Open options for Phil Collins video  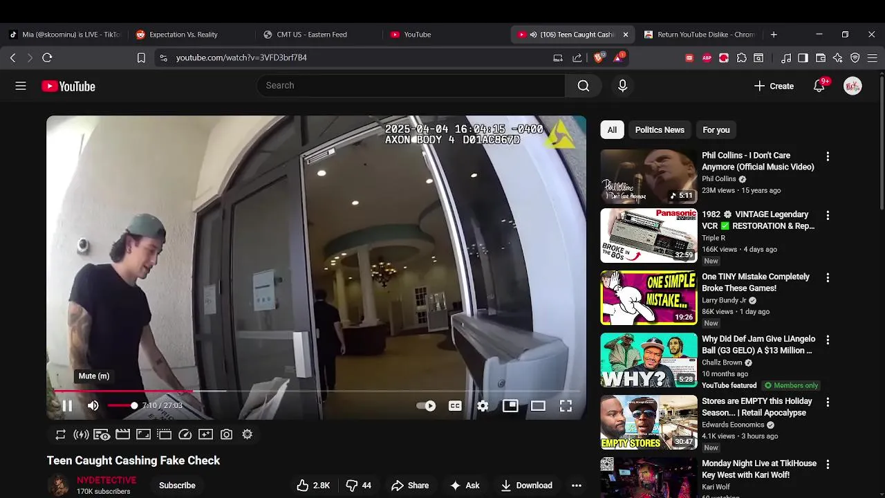coord(828,157)
